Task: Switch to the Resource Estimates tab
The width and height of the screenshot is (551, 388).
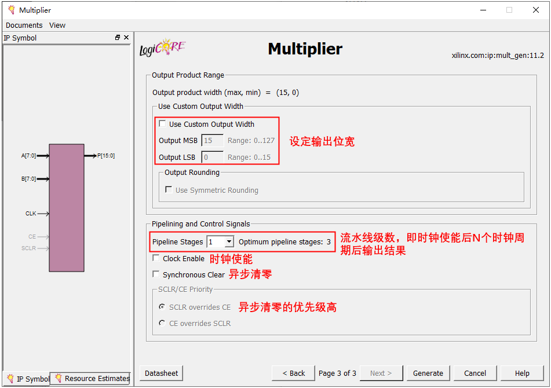Action: click(x=92, y=379)
